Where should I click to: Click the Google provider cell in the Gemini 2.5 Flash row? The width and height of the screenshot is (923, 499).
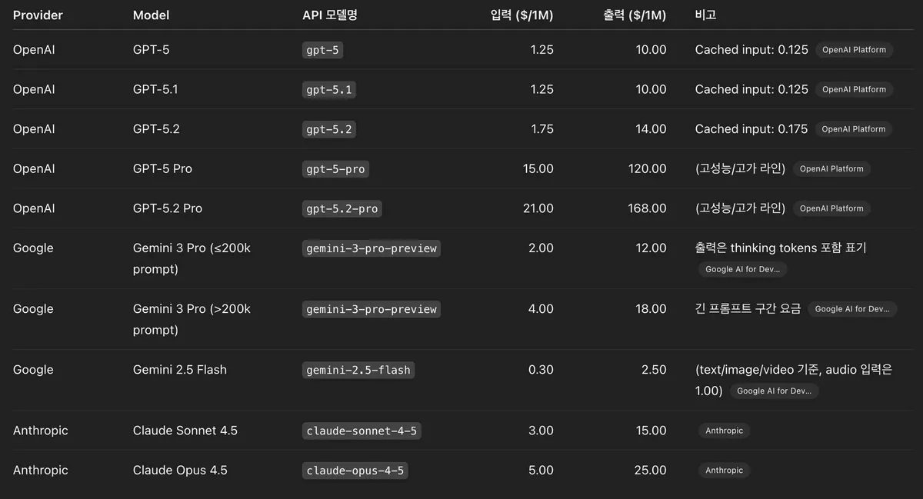tap(33, 370)
